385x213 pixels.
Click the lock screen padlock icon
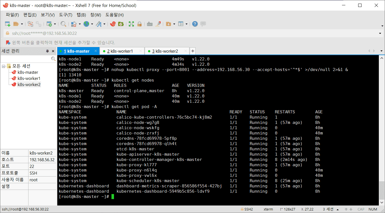click(x=139, y=24)
